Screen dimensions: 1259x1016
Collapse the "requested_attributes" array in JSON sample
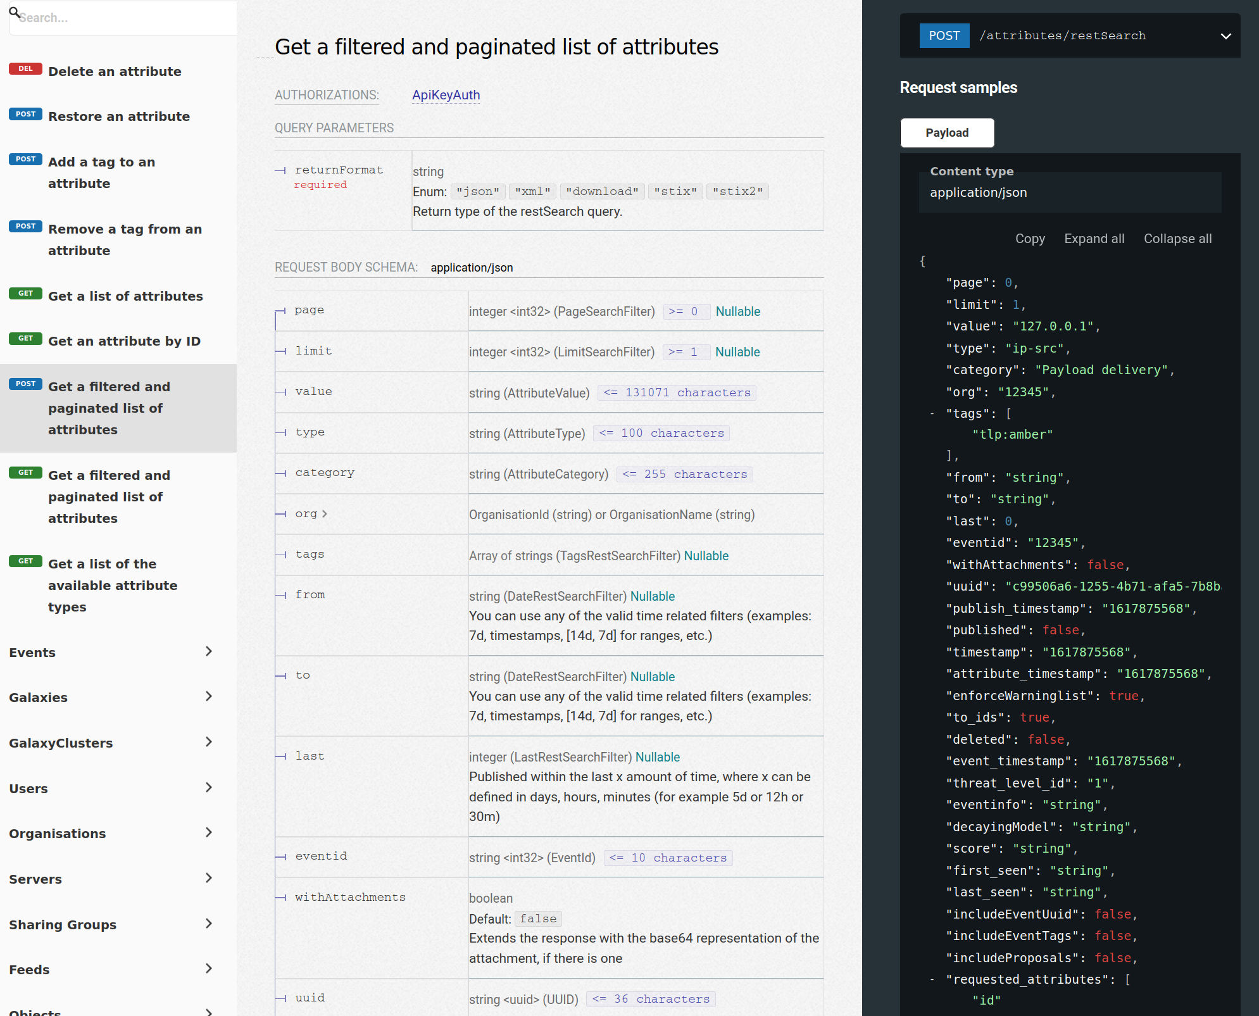click(x=932, y=980)
